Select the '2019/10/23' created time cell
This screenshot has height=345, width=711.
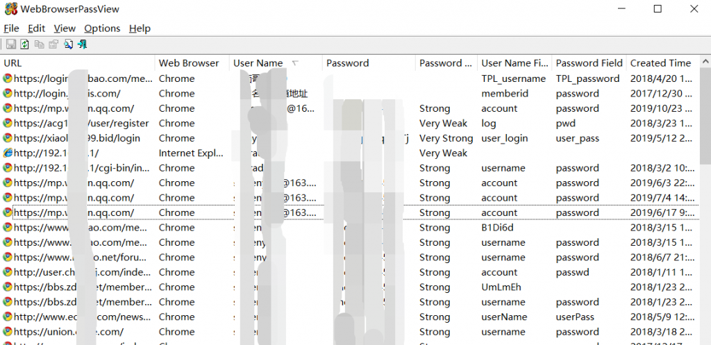pyautogui.click(x=662, y=108)
